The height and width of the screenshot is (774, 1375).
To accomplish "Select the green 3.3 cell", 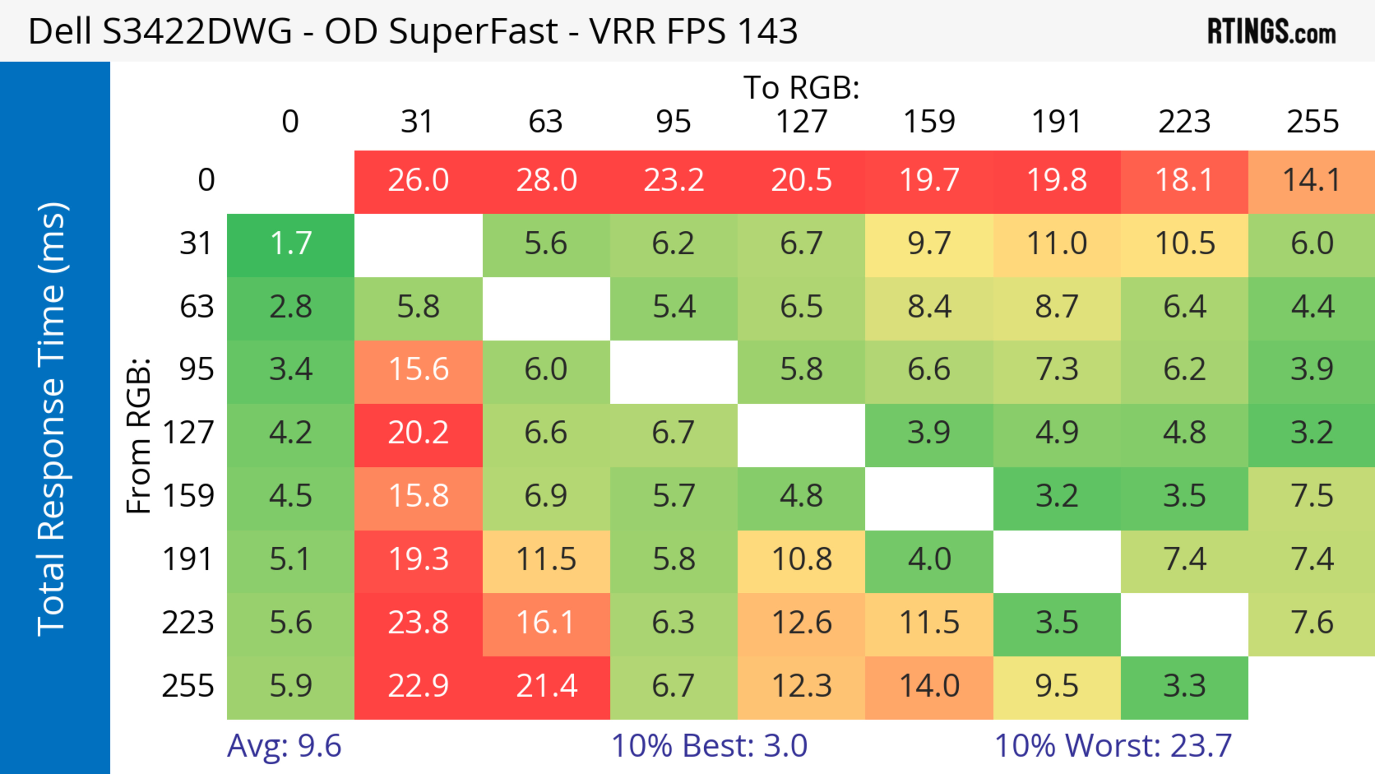I will (x=1184, y=687).
